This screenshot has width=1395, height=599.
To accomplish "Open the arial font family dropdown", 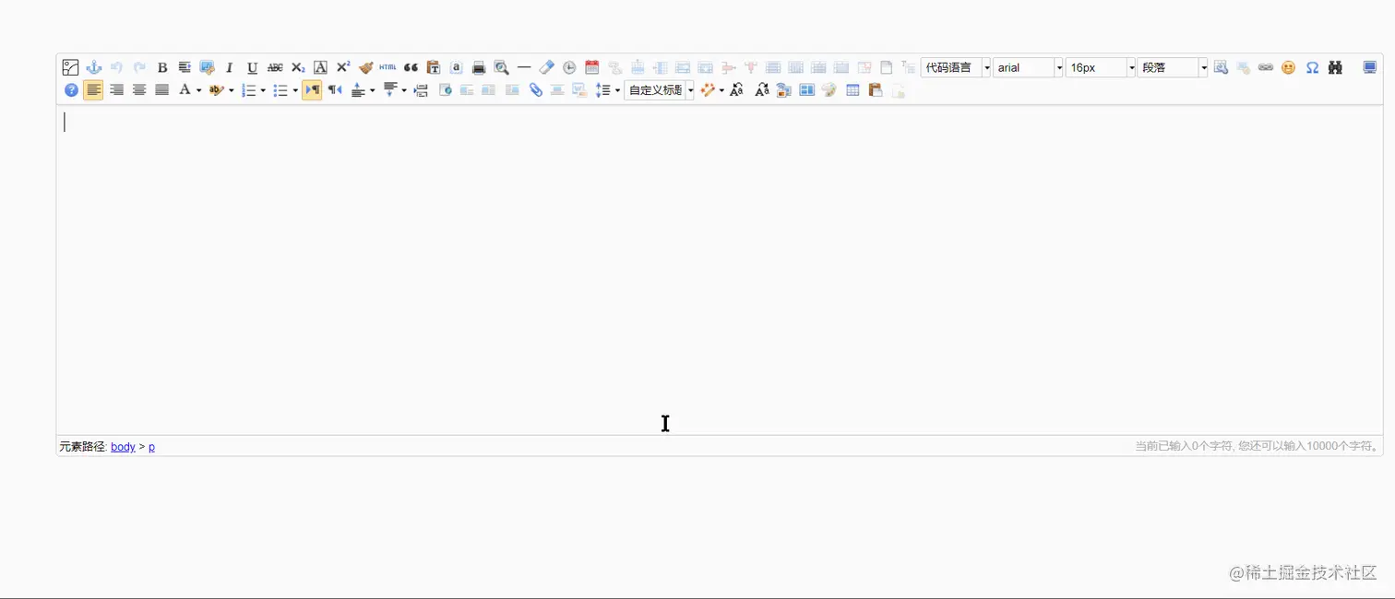I will click(1028, 67).
